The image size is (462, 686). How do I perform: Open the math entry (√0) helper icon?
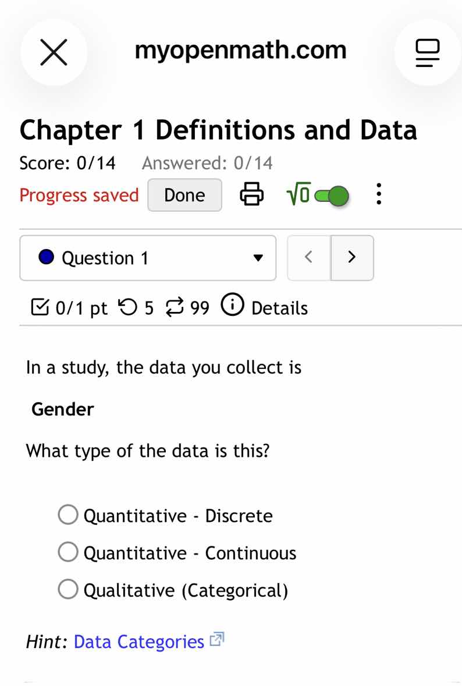pyautogui.click(x=298, y=194)
